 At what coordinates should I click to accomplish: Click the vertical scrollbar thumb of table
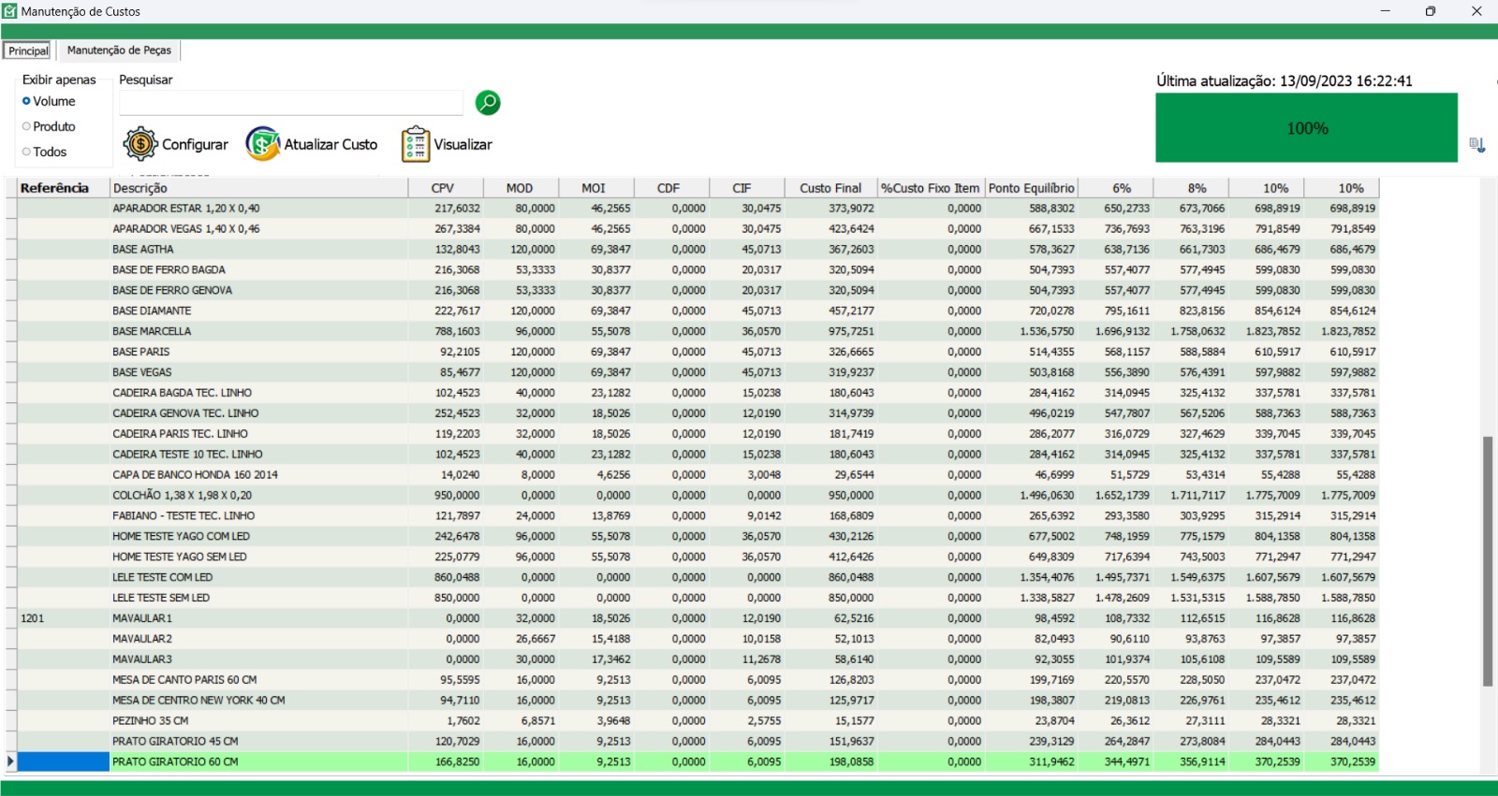[1487, 561]
